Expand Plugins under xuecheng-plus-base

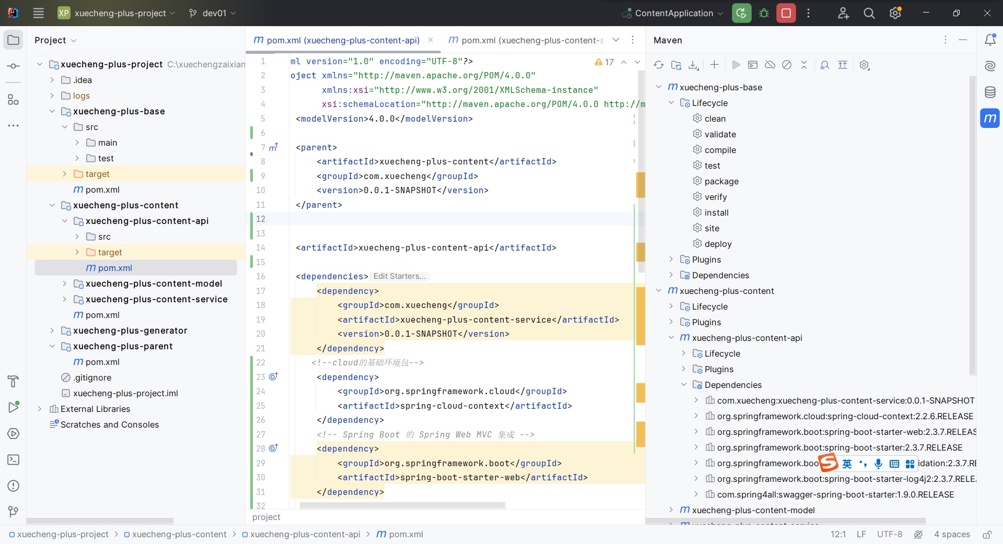pyautogui.click(x=671, y=259)
